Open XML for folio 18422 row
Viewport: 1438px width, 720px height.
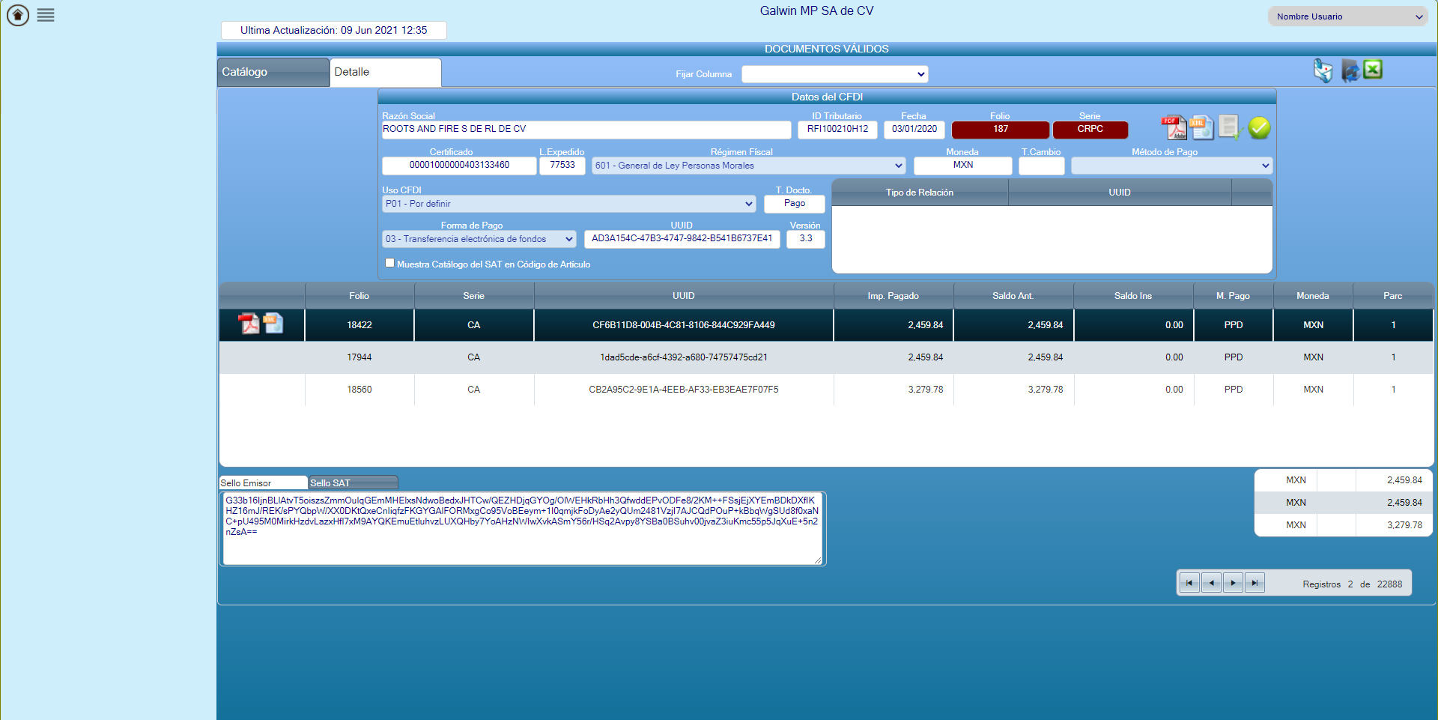(x=274, y=324)
